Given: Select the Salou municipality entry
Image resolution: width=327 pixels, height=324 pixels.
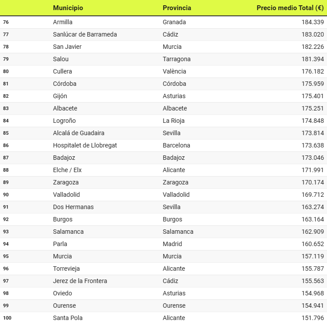Looking at the screenshot, I should tap(61, 59).
